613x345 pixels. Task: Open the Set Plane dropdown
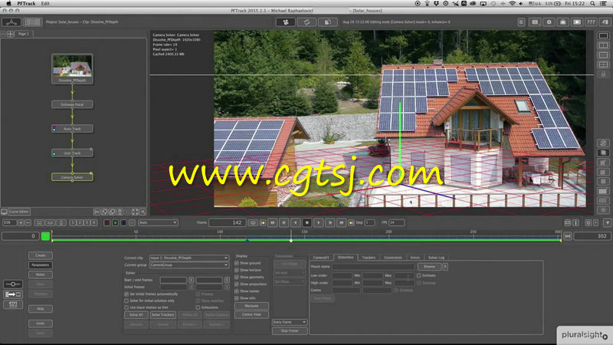(x=290, y=281)
